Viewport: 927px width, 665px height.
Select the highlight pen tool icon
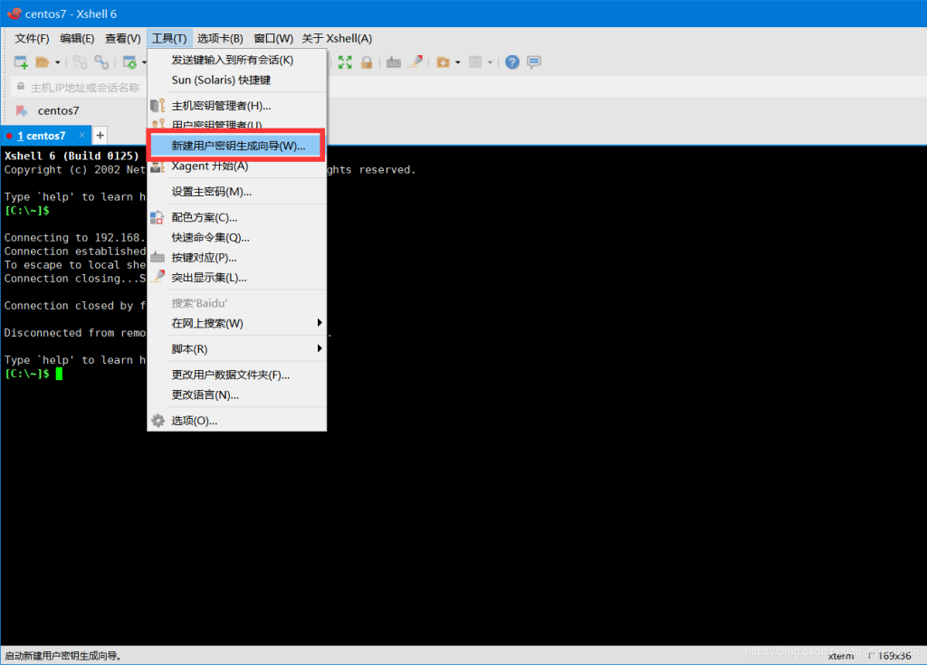coord(416,62)
